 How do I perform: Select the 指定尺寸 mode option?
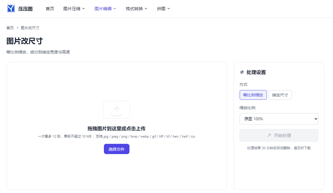coord(280,95)
